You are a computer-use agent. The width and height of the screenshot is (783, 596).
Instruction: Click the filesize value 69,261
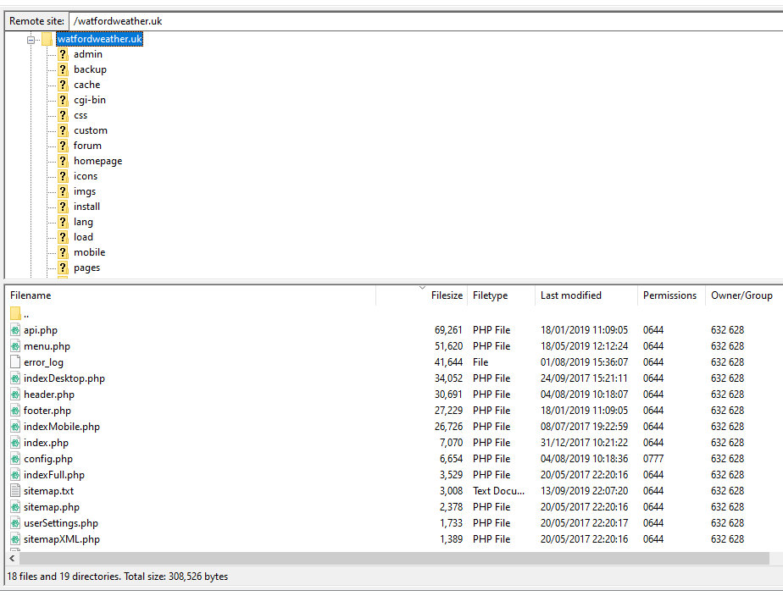(448, 330)
